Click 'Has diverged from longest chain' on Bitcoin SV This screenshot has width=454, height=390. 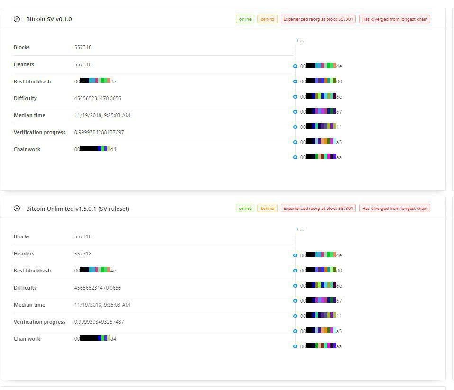click(x=395, y=19)
